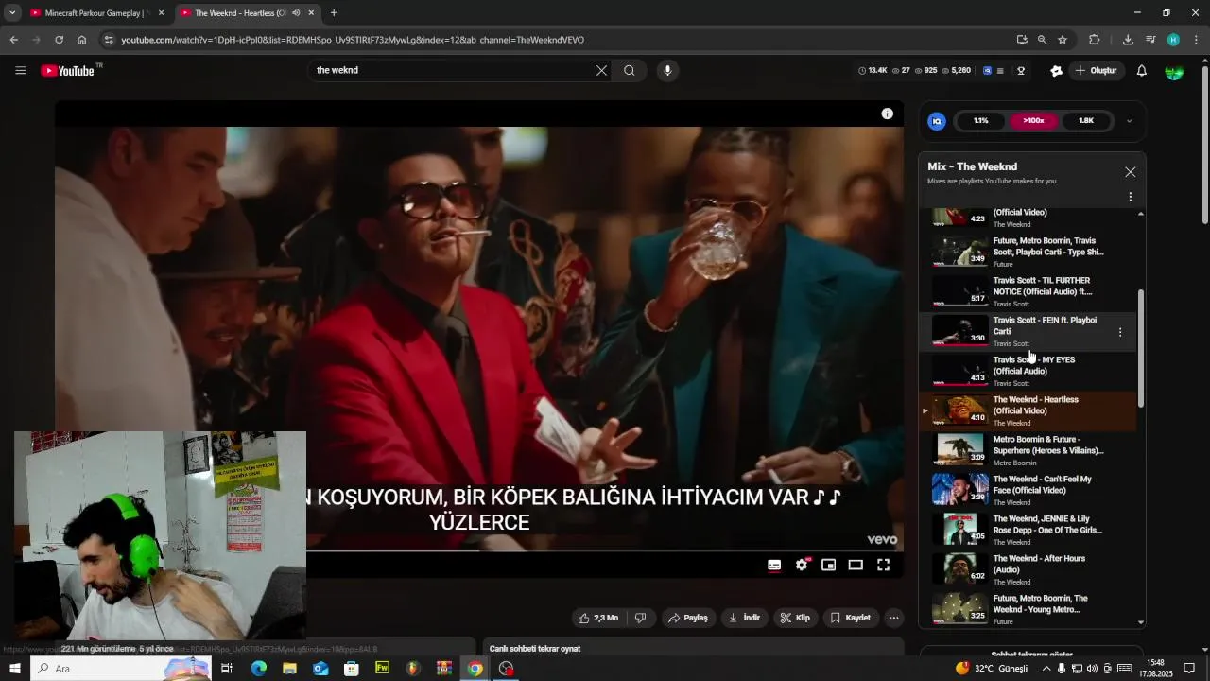The width and height of the screenshot is (1210, 681).
Task: Open the taskbar volume speaker icon
Action: [1093, 669]
